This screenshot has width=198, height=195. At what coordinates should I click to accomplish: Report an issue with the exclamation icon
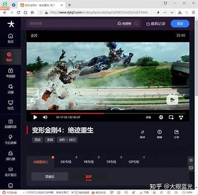(x=159, y=134)
